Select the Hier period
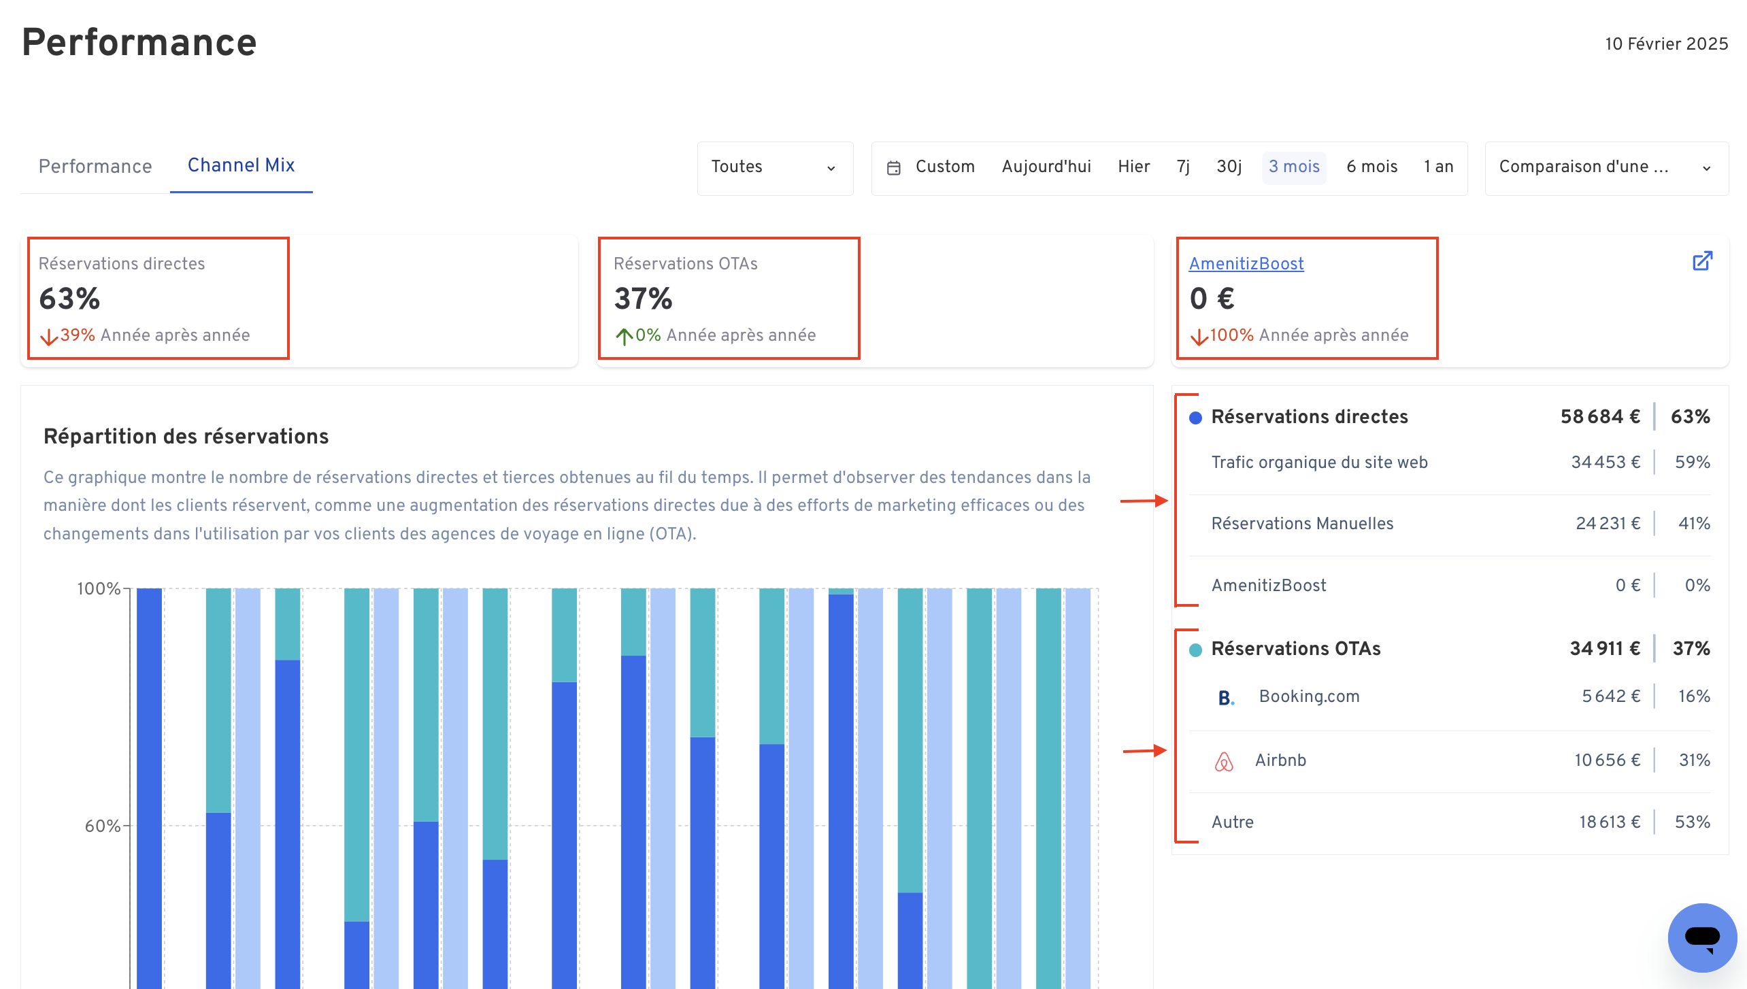 1133,167
